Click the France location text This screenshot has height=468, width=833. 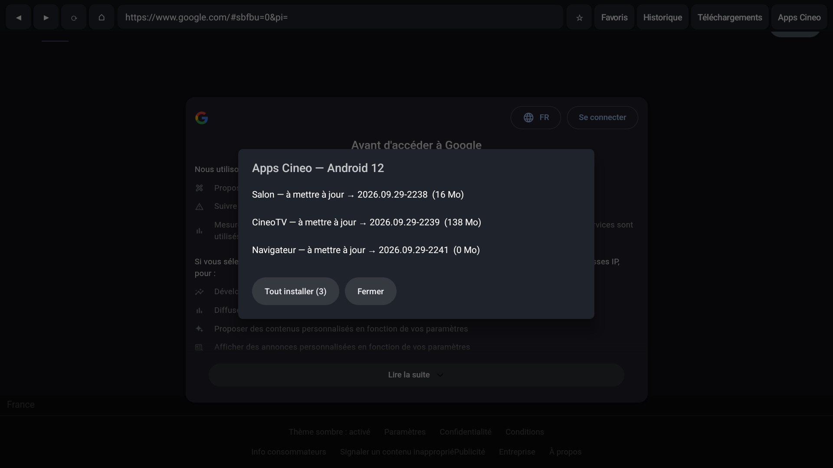(x=21, y=405)
